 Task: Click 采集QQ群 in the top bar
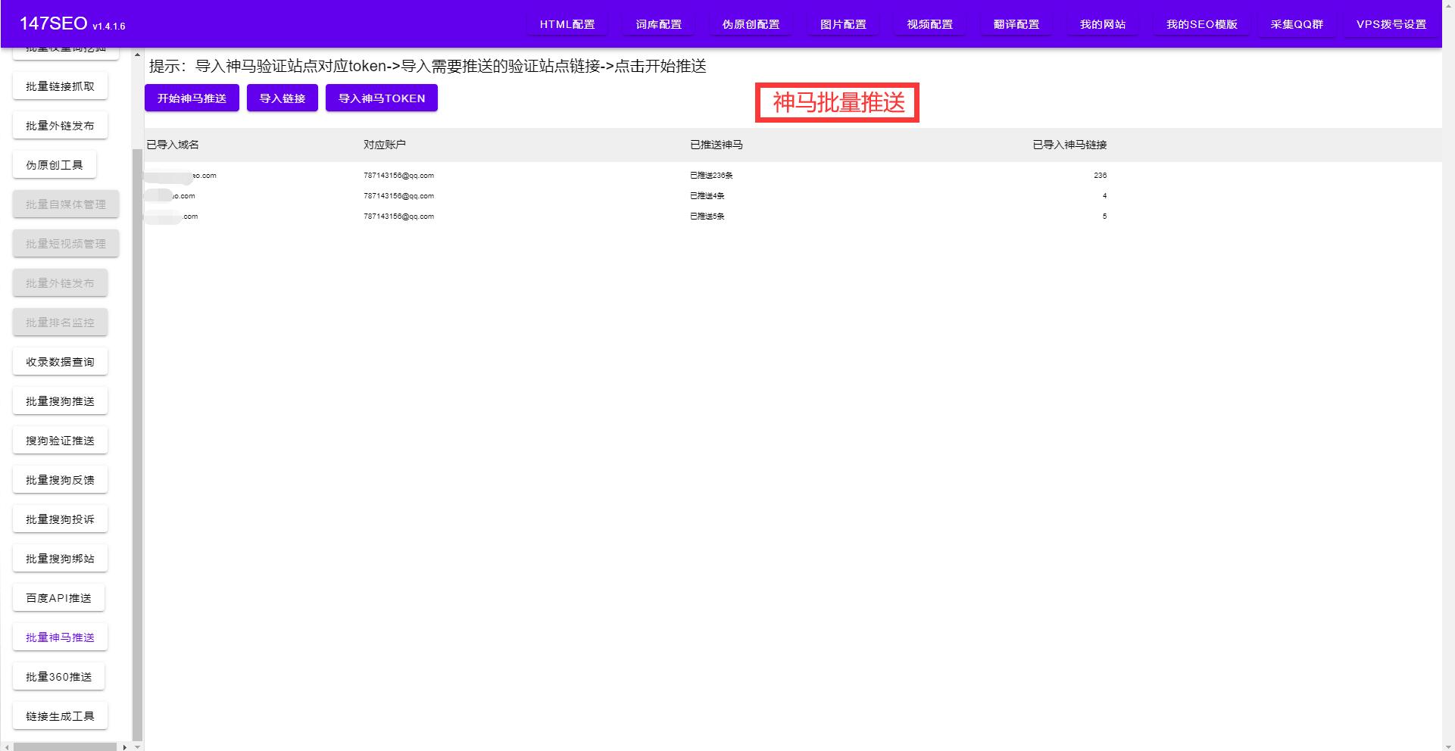coord(1296,23)
